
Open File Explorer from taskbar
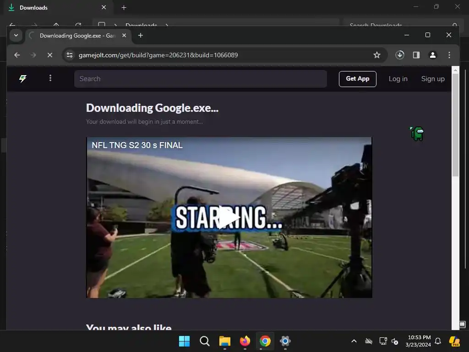point(224,341)
